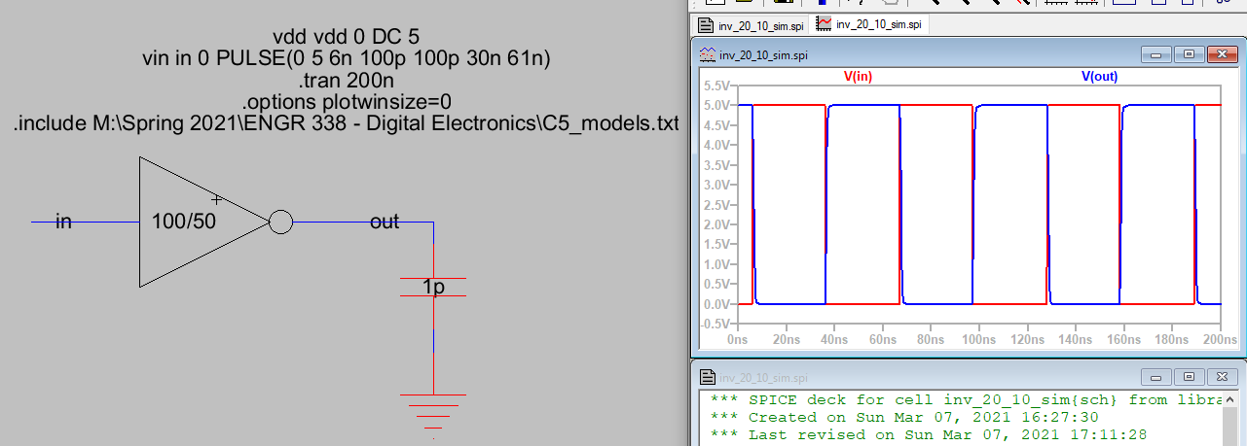The image size is (1247, 446).
Task: Click the 'out' net label
Action: coord(385,223)
